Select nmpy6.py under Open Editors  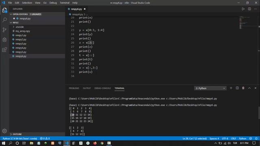pyautogui.click(x=25, y=19)
